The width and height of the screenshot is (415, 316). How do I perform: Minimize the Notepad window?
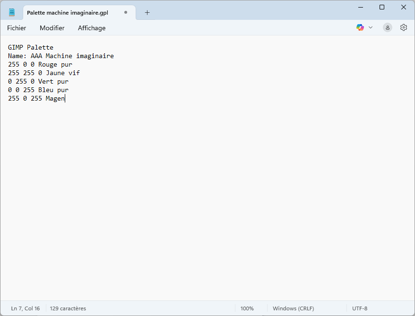pyautogui.click(x=361, y=7)
